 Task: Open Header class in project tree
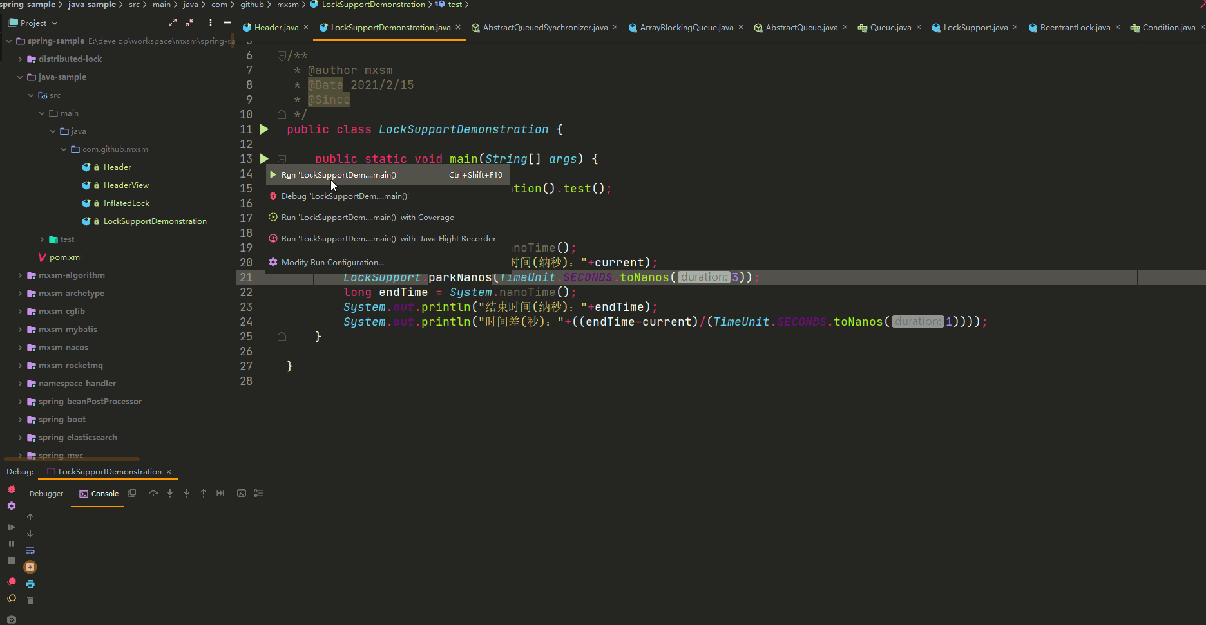point(117,167)
